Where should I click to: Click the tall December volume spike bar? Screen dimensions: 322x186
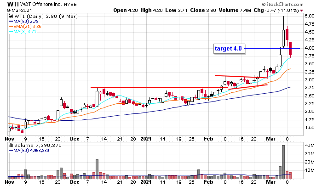coord(97,169)
